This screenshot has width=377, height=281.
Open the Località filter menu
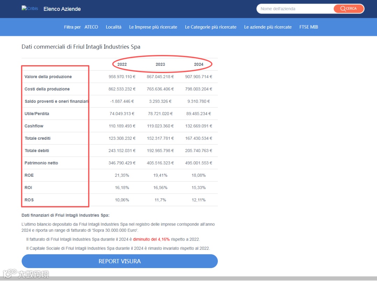click(x=113, y=27)
